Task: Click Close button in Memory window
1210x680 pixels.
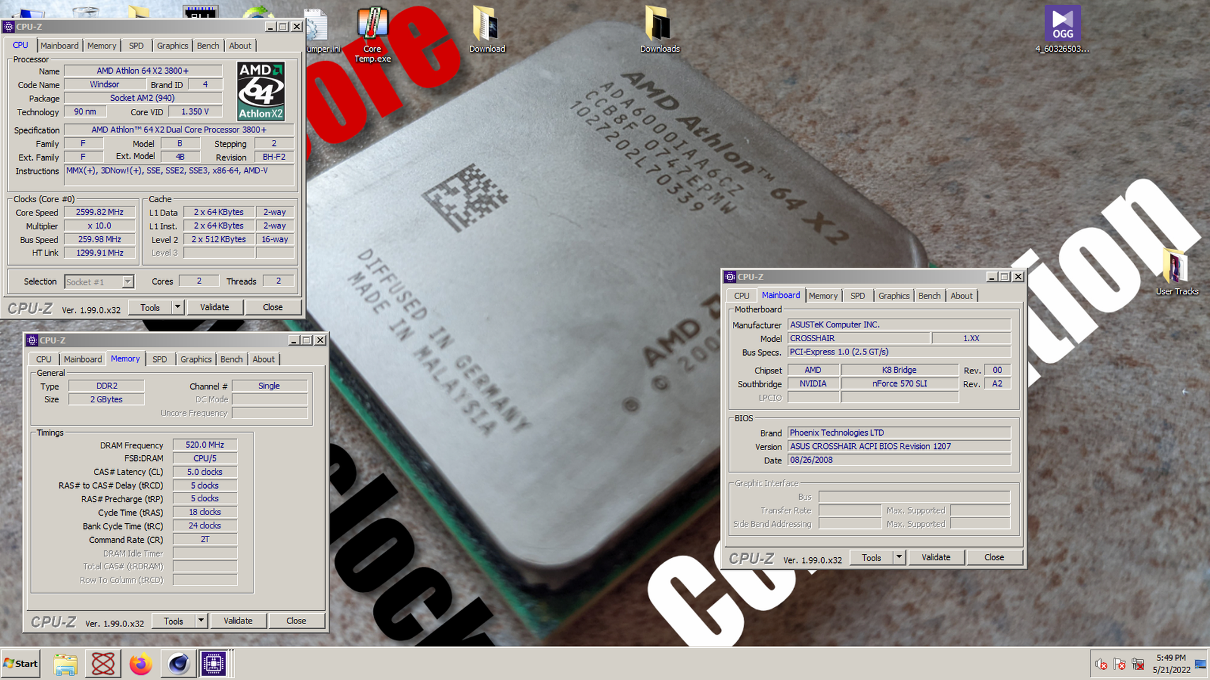Action: [296, 621]
